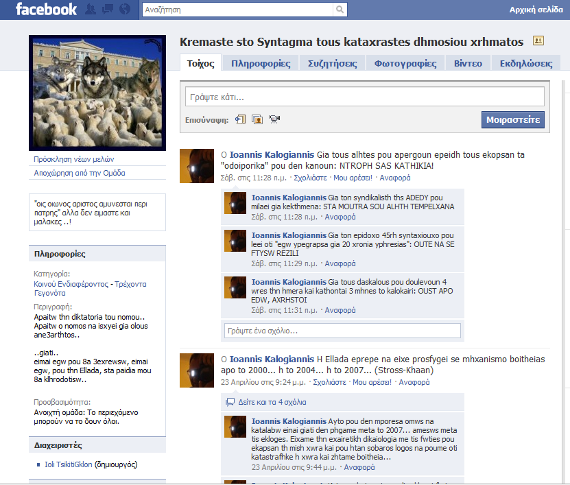Open author name on 45rh syntaxiouxo comment

(289, 235)
